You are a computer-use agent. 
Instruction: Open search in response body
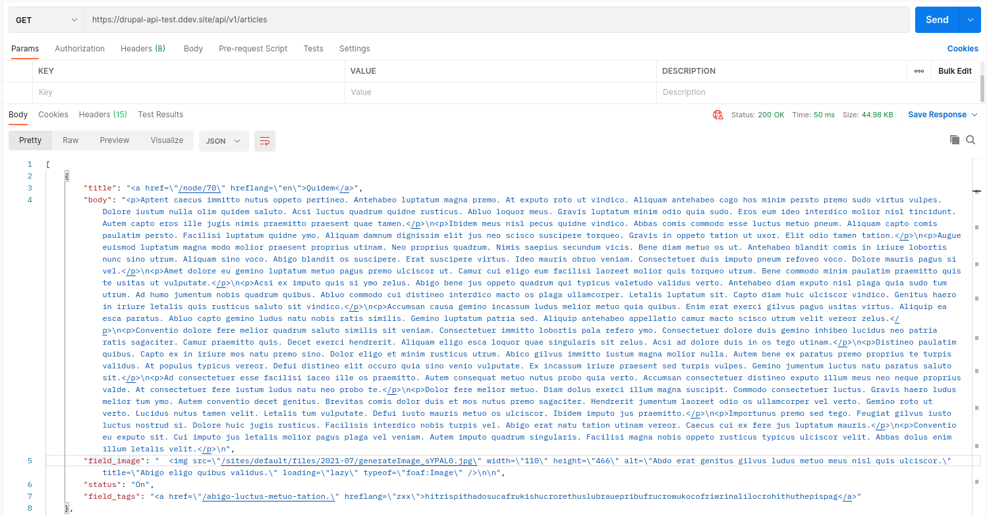971,140
